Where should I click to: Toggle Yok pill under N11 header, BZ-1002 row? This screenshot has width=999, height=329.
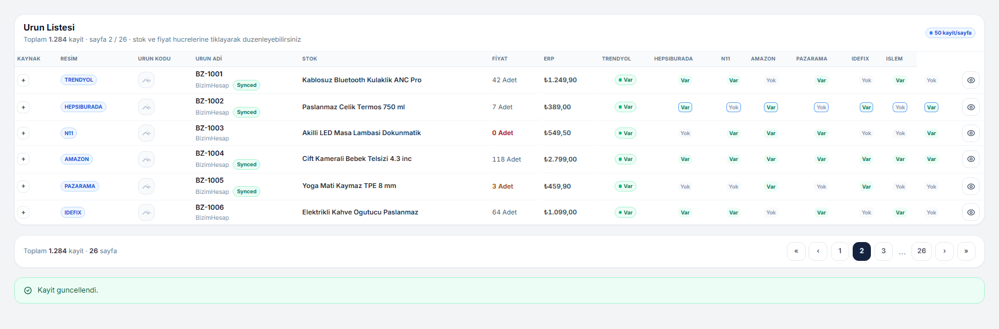click(x=733, y=107)
